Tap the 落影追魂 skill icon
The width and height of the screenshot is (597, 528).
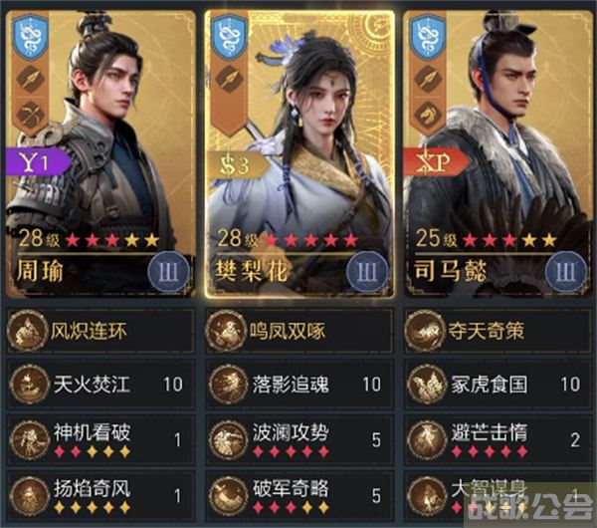click(x=229, y=385)
